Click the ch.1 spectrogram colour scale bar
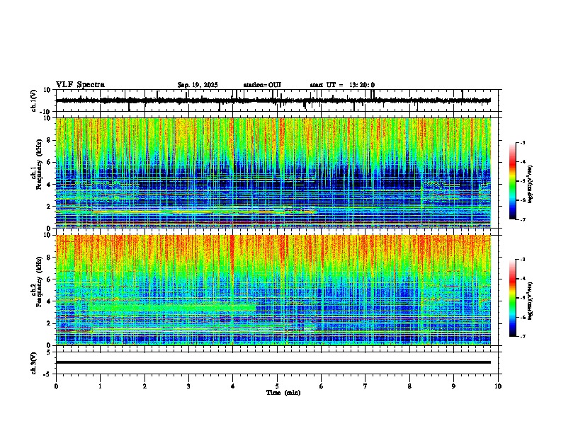The width and height of the screenshot is (561, 433). [x=512, y=181]
